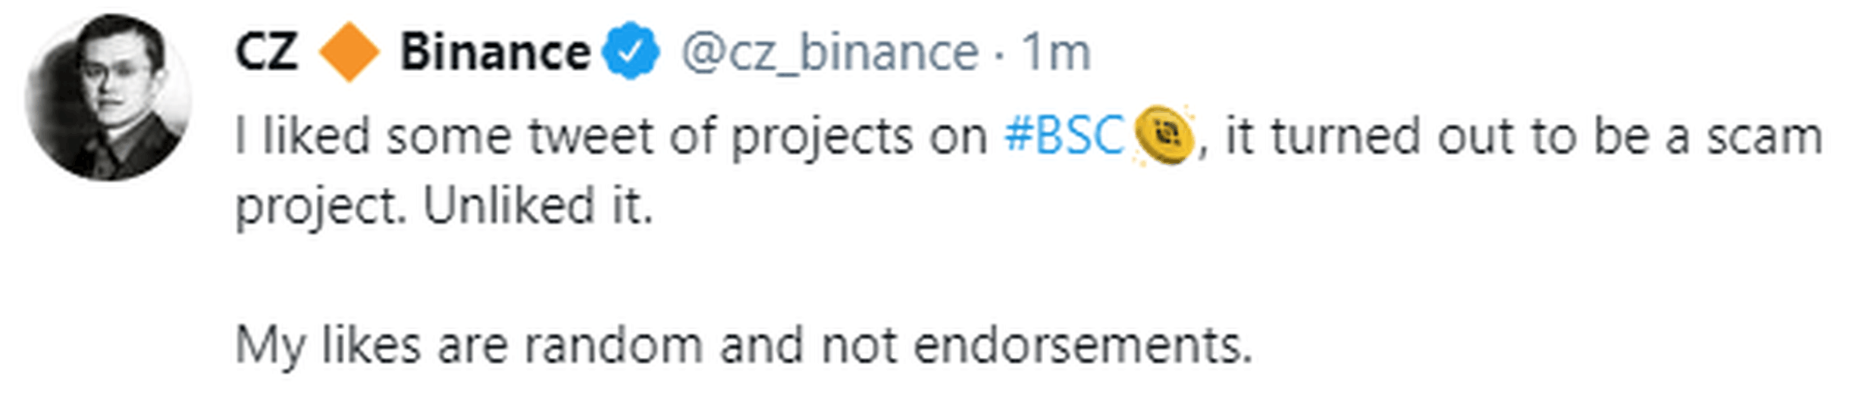Click the word "projects" in the first line

pos(821,138)
